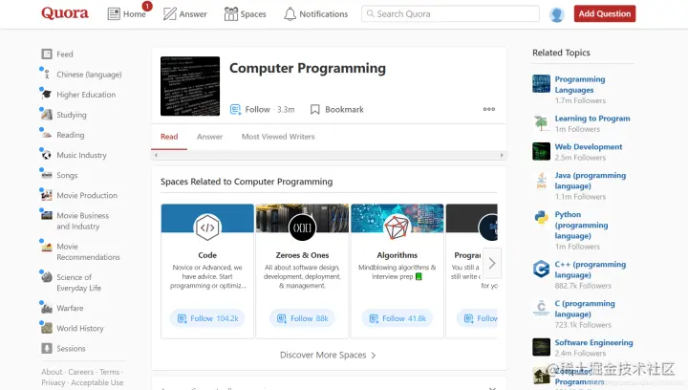
Task: Open the Answer pencil icon
Action: tap(169, 14)
